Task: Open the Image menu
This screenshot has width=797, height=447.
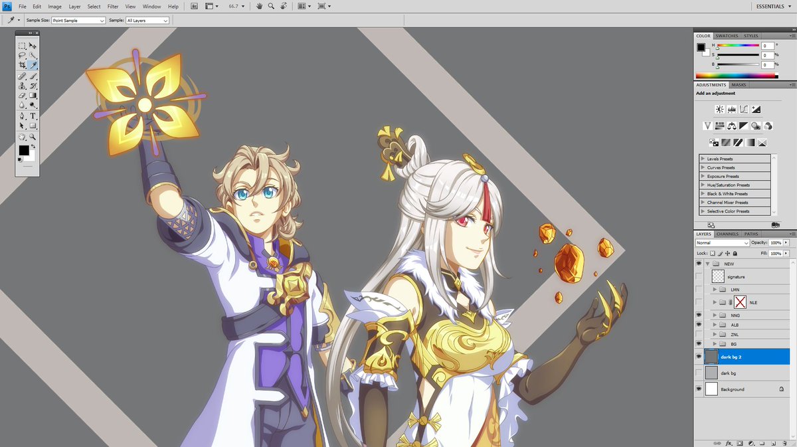Action: coord(54,6)
